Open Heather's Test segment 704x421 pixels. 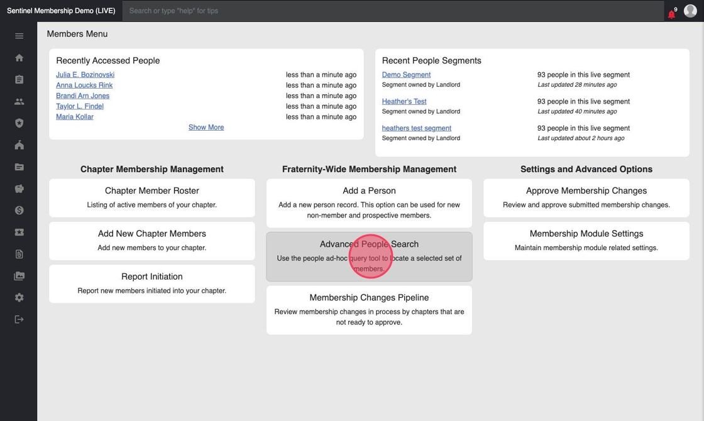click(404, 101)
